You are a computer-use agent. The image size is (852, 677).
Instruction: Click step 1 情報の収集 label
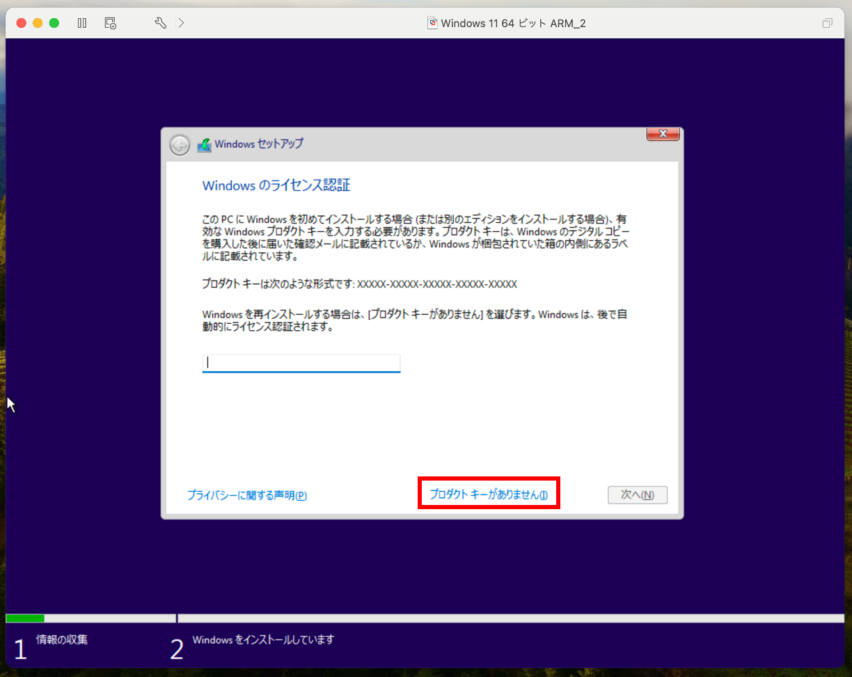62,639
